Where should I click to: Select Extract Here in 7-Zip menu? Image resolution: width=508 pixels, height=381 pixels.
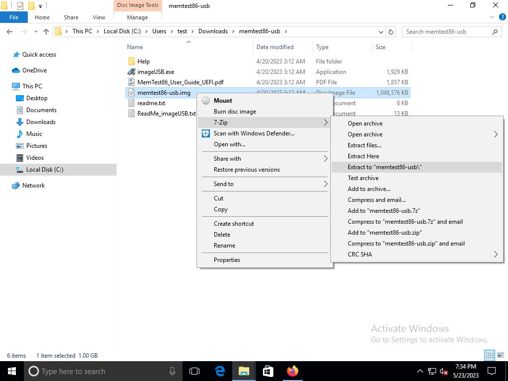(363, 156)
